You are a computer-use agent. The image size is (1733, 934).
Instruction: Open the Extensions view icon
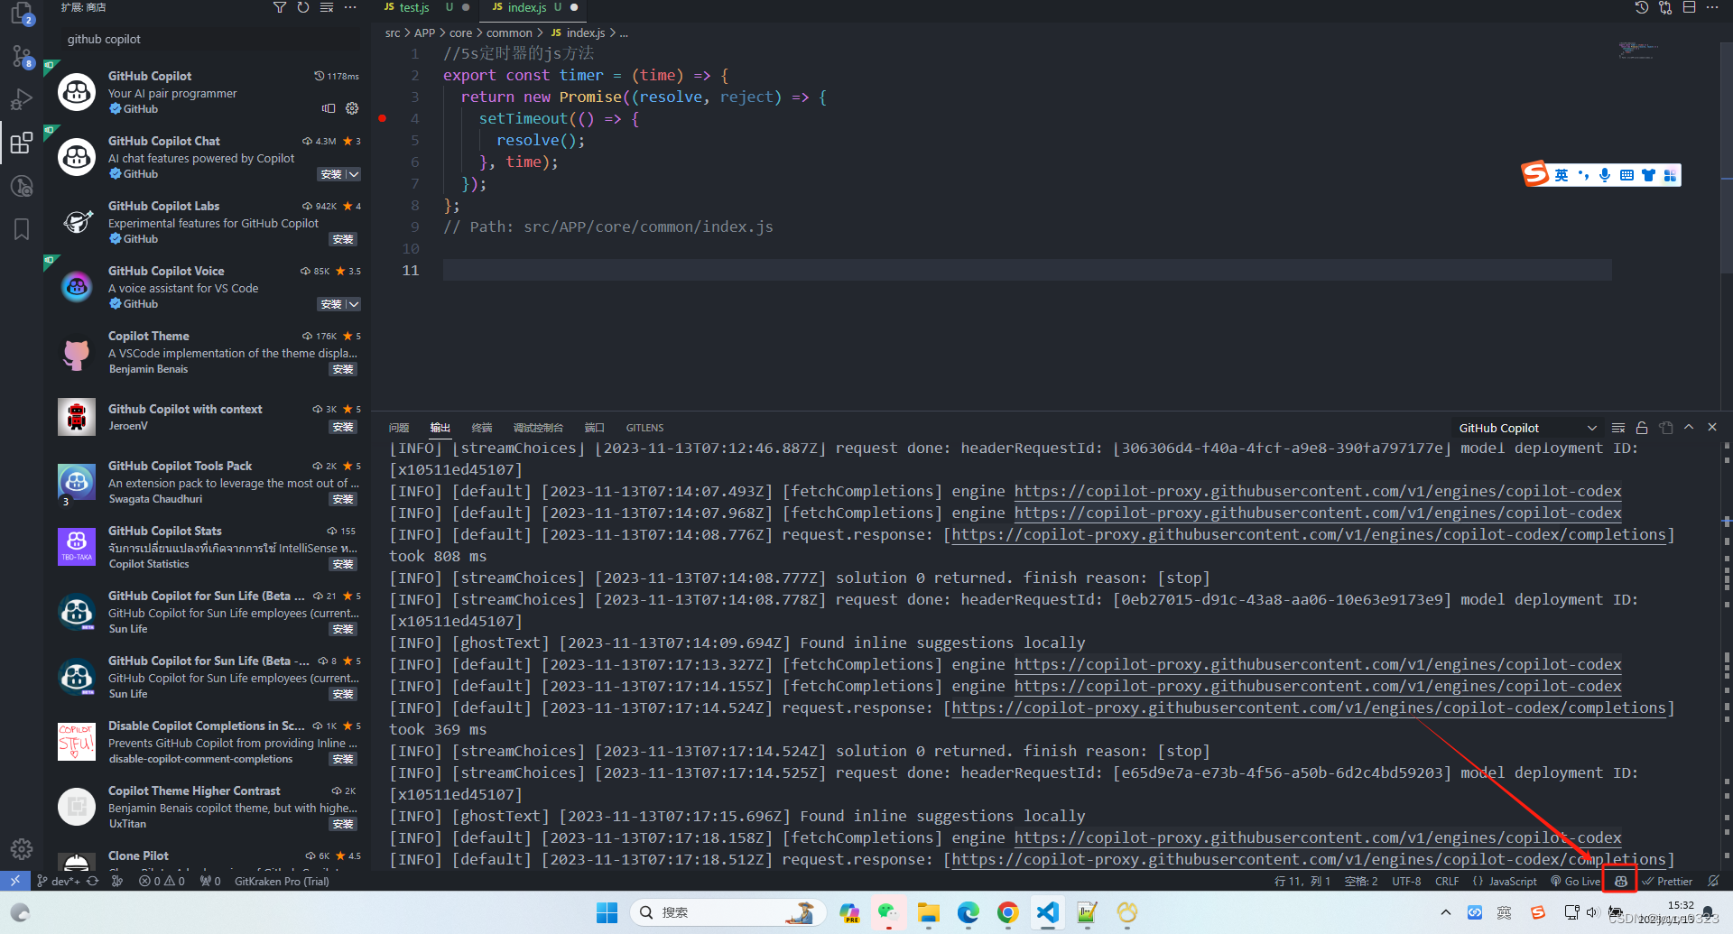(x=22, y=143)
